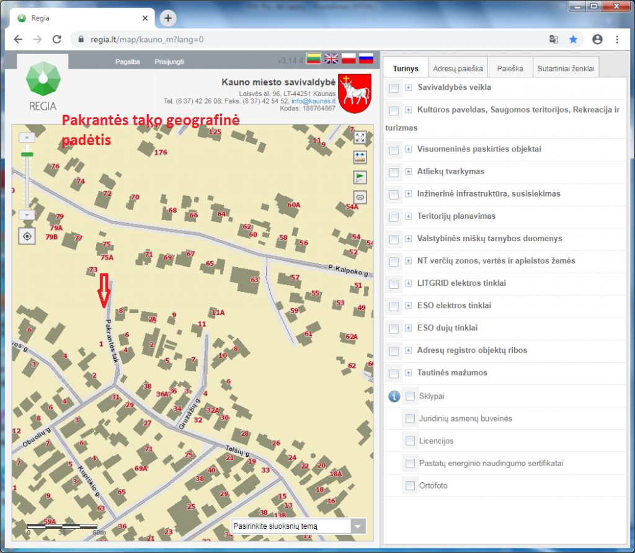Viewport: 635px width, 553px height.
Task: Check the Licencijos layer checkbox
Action: (x=410, y=441)
